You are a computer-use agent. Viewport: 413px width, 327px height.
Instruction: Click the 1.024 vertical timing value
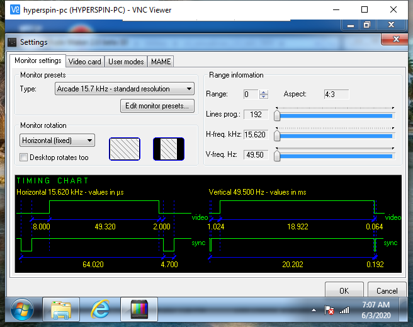(x=216, y=227)
